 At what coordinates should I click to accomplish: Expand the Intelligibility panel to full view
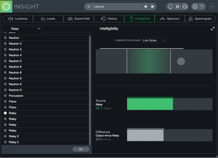(213, 29)
